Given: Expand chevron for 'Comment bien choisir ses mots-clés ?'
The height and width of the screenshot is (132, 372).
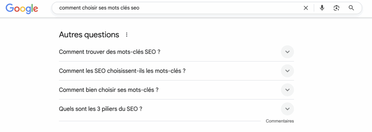Looking at the screenshot, I should pos(287,90).
